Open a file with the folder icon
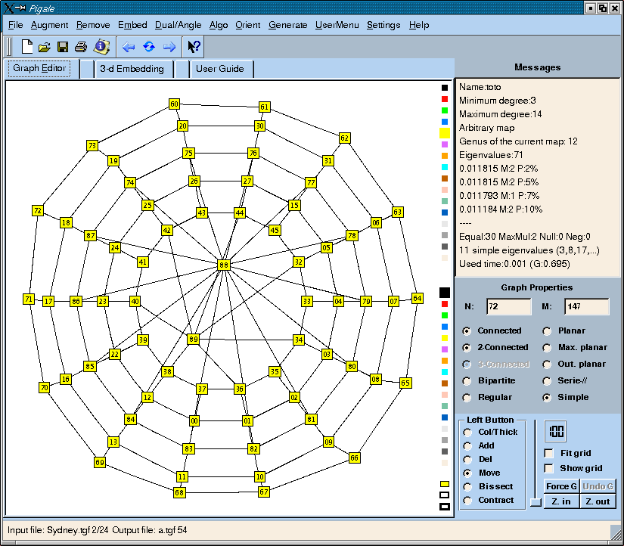Image resolution: width=624 pixels, height=546 pixels. tap(45, 47)
